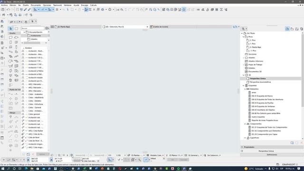
Task: Toggle the guide lines icon in toolbar
Action: click(x=36, y=9)
